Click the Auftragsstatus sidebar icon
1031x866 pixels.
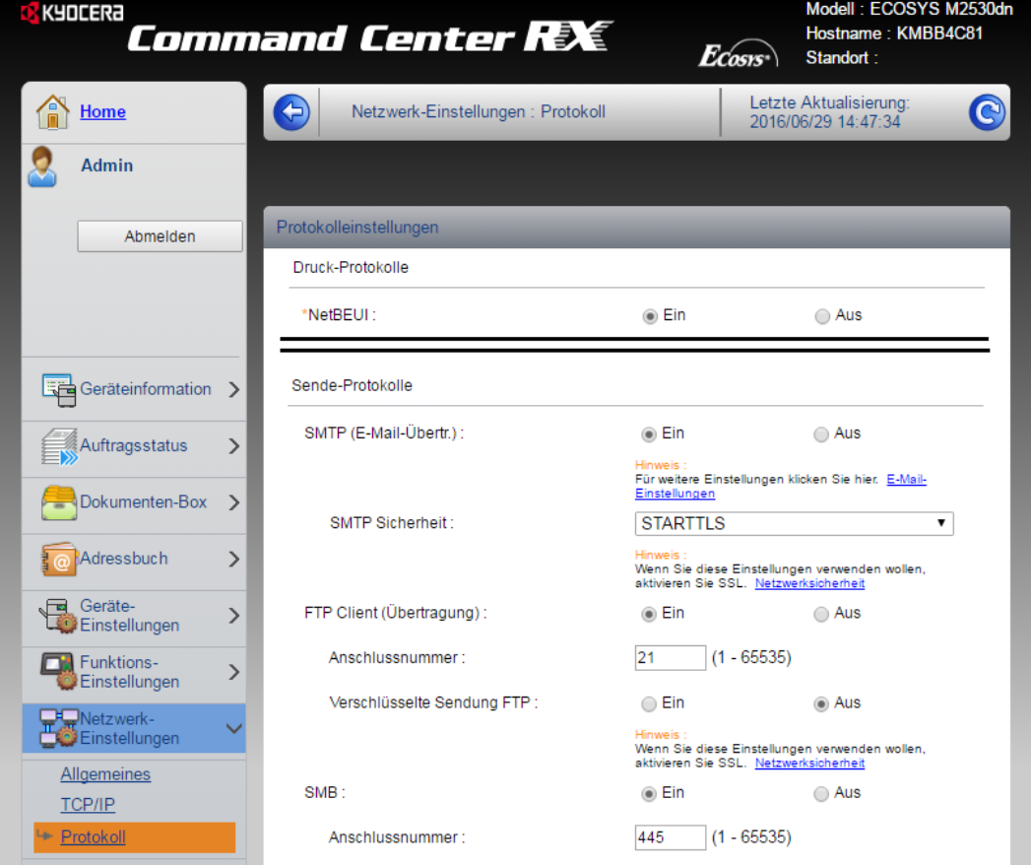59,446
